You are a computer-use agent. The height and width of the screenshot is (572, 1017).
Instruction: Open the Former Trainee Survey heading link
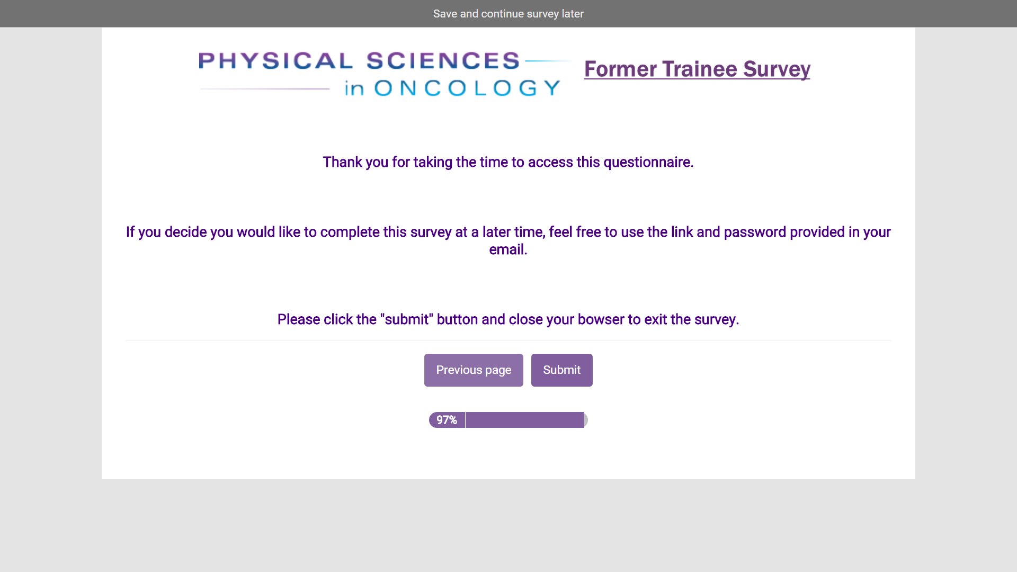tap(697, 69)
